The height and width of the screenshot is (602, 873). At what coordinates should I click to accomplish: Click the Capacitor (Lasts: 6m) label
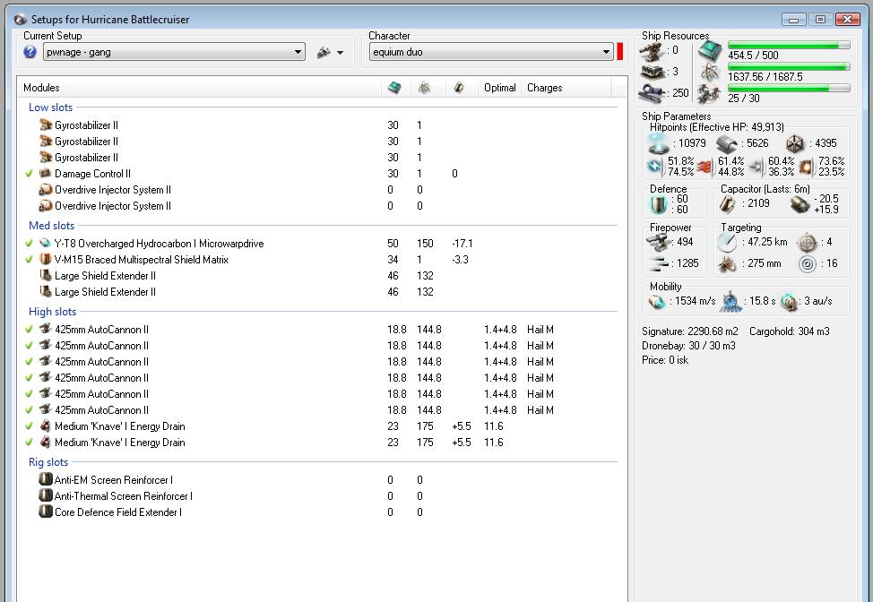coord(765,189)
